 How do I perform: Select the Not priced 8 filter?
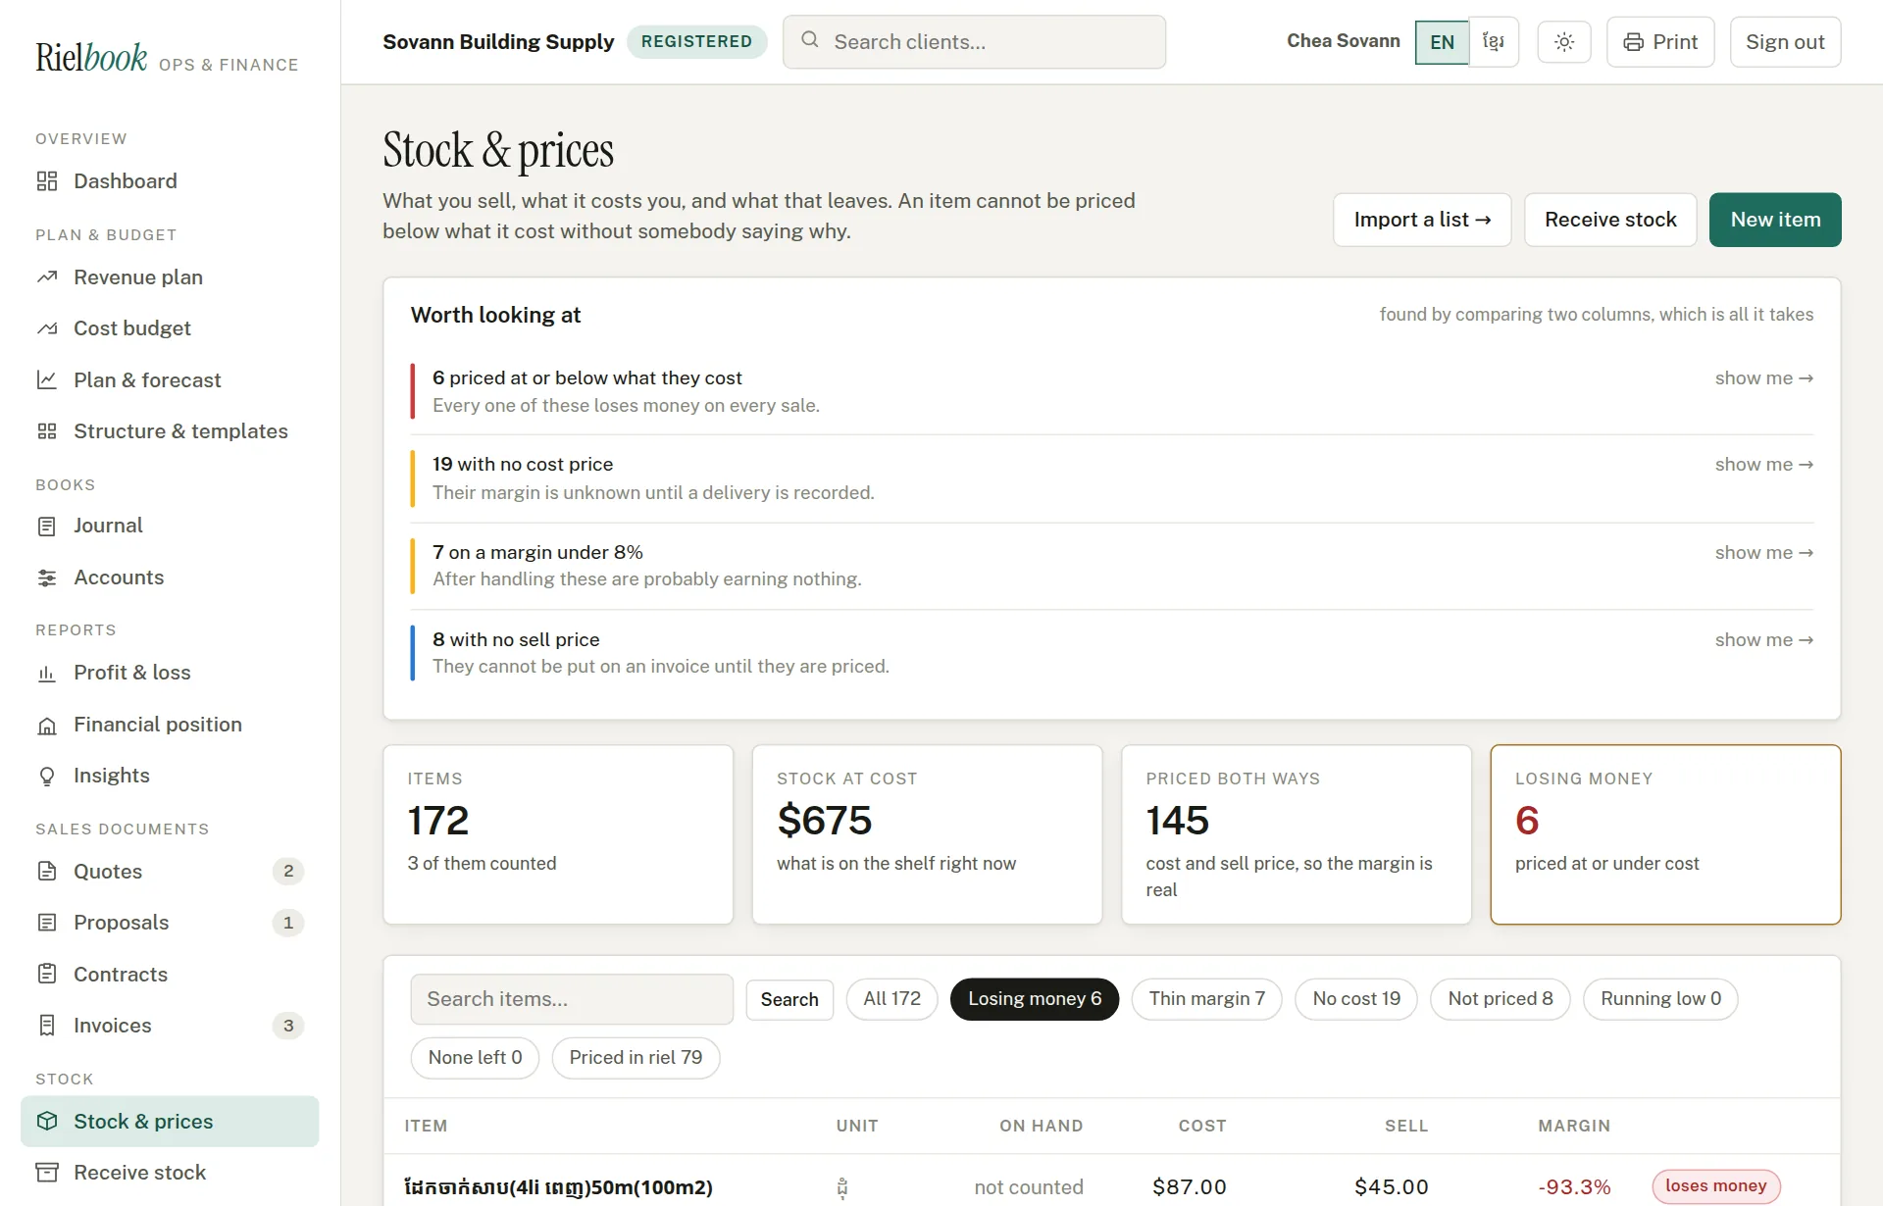(x=1500, y=999)
